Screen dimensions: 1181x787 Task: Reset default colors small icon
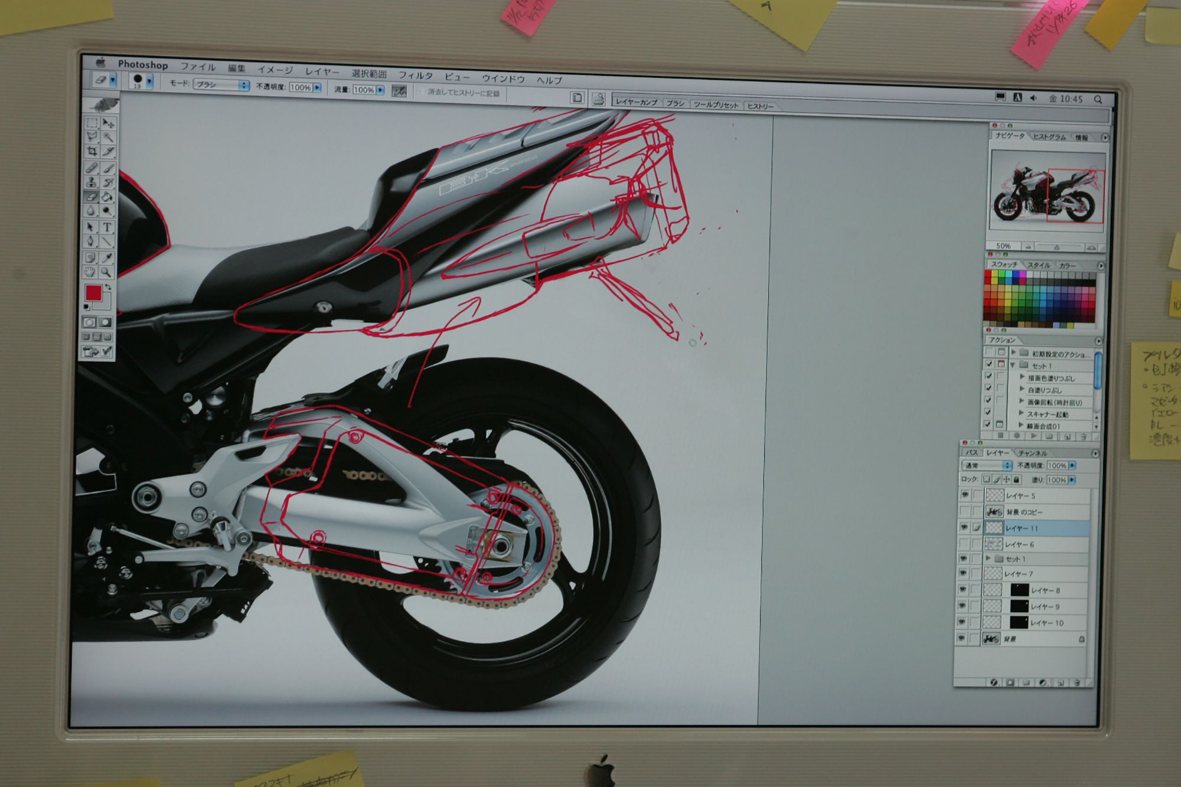pyautogui.click(x=87, y=306)
